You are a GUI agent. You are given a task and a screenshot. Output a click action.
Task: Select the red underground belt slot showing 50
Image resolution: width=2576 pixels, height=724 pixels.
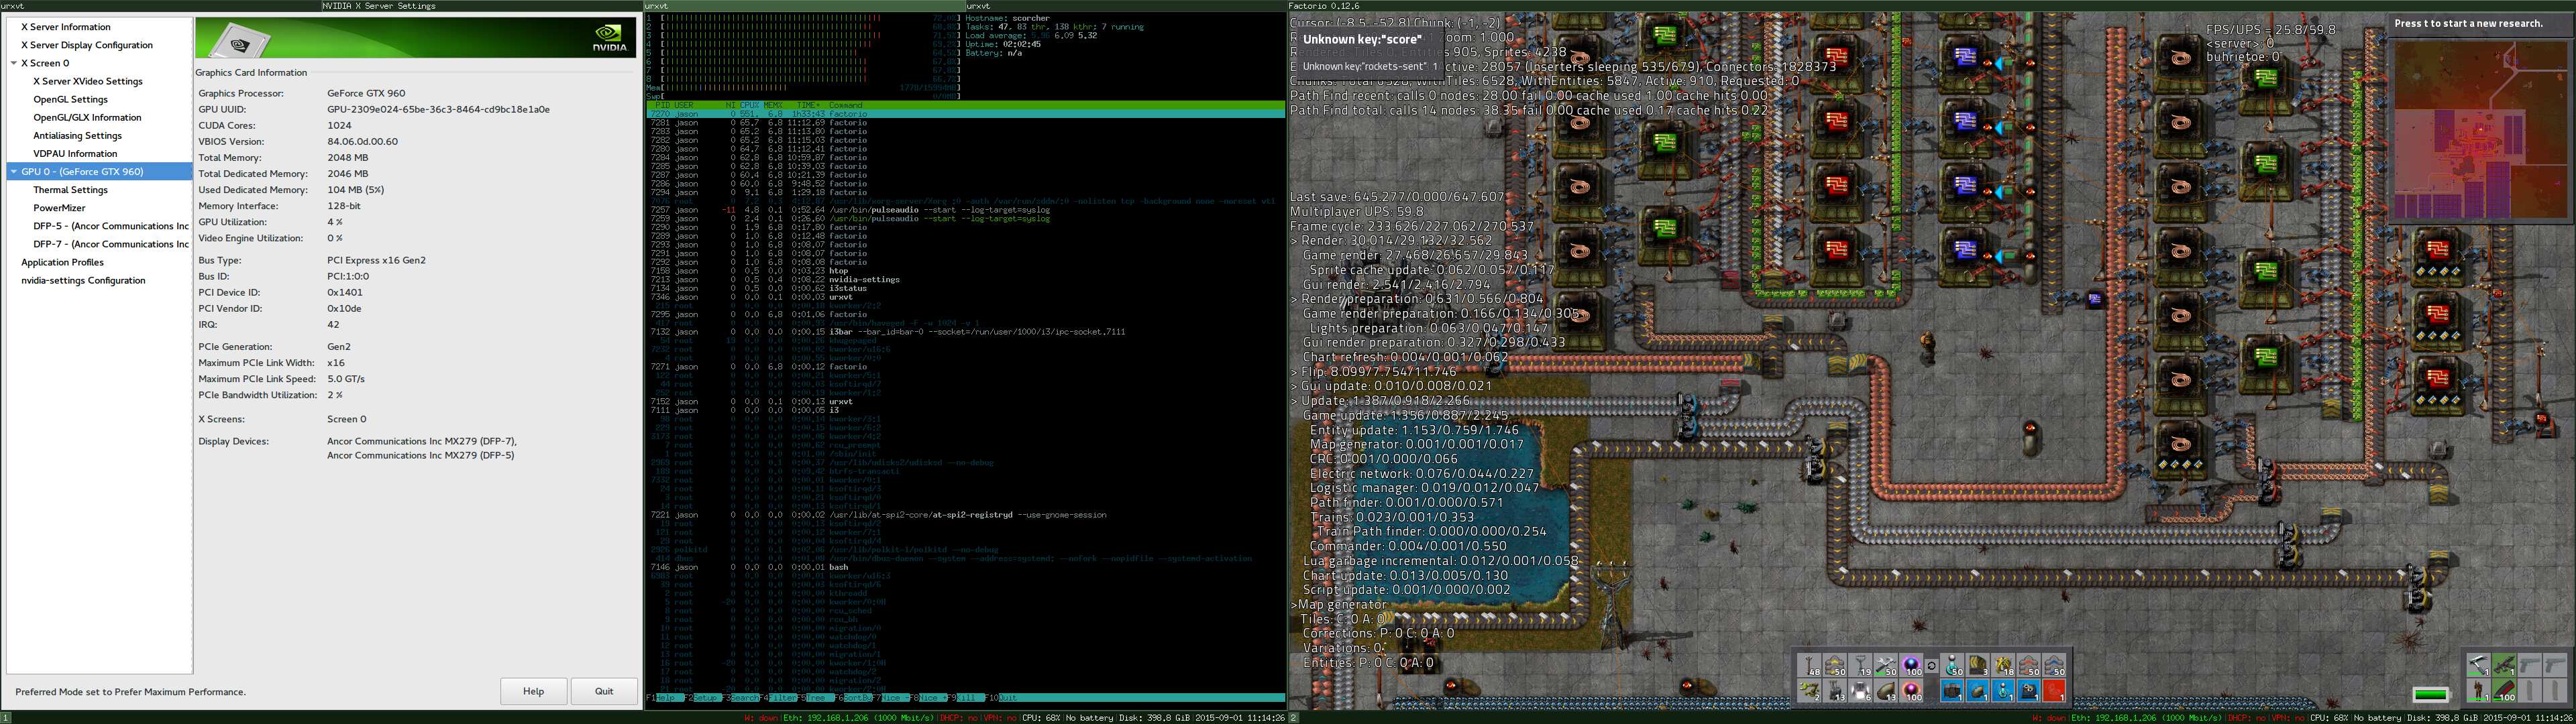pos(2029,665)
